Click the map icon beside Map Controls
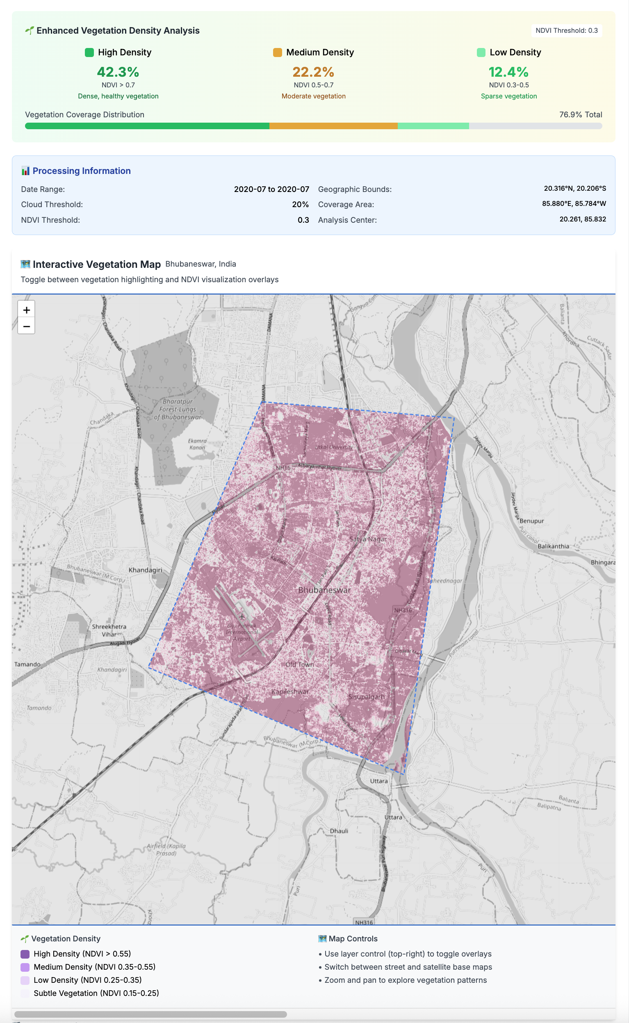The width and height of the screenshot is (629, 1023). (322, 939)
